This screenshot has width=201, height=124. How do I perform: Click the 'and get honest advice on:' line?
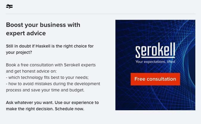click(31, 71)
